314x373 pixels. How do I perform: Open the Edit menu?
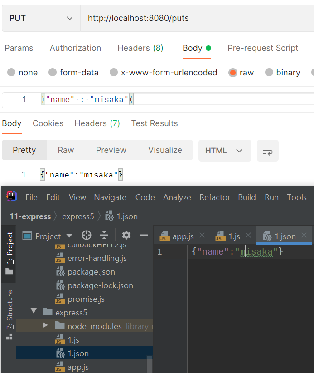click(x=53, y=197)
